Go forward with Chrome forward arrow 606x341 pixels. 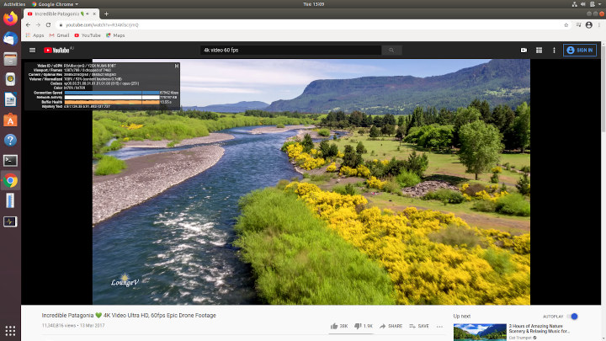38,24
